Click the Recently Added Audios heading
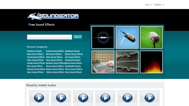Screen dimensions: 189x106 41,85
